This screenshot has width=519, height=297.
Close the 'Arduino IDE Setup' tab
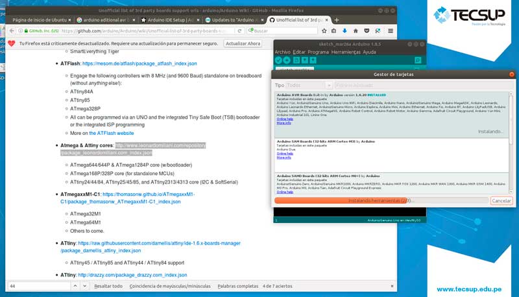pyautogui.click(x=199, y=20)
